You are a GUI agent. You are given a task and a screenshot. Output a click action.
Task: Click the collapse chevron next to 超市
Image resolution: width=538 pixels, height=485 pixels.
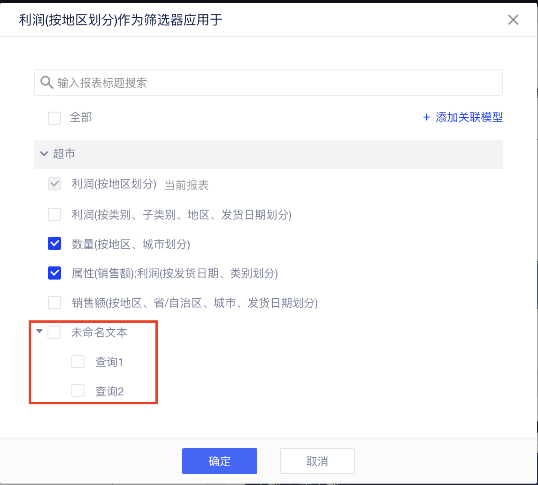tap(44, 154)
